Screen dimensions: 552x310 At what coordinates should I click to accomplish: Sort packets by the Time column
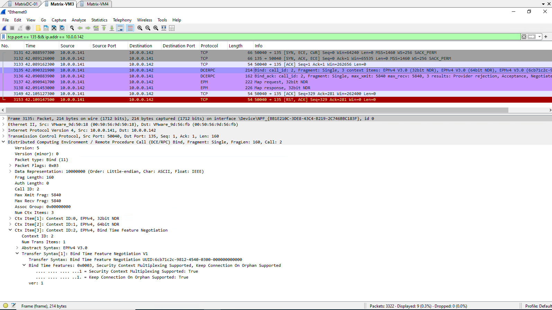(x=41, y=46)
